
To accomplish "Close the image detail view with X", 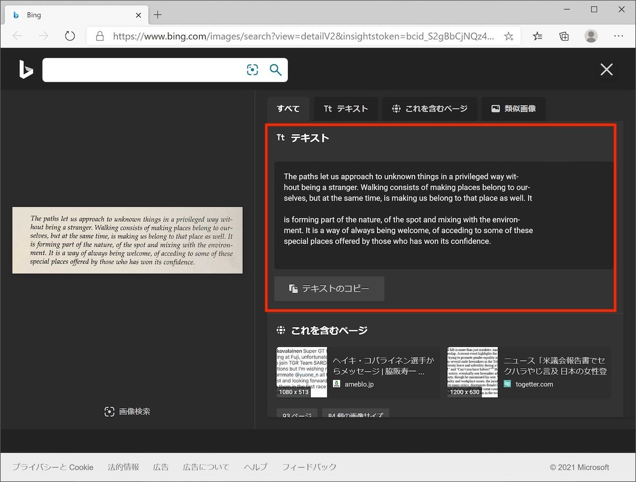I will pyautogui.click(x=606, y=69).
